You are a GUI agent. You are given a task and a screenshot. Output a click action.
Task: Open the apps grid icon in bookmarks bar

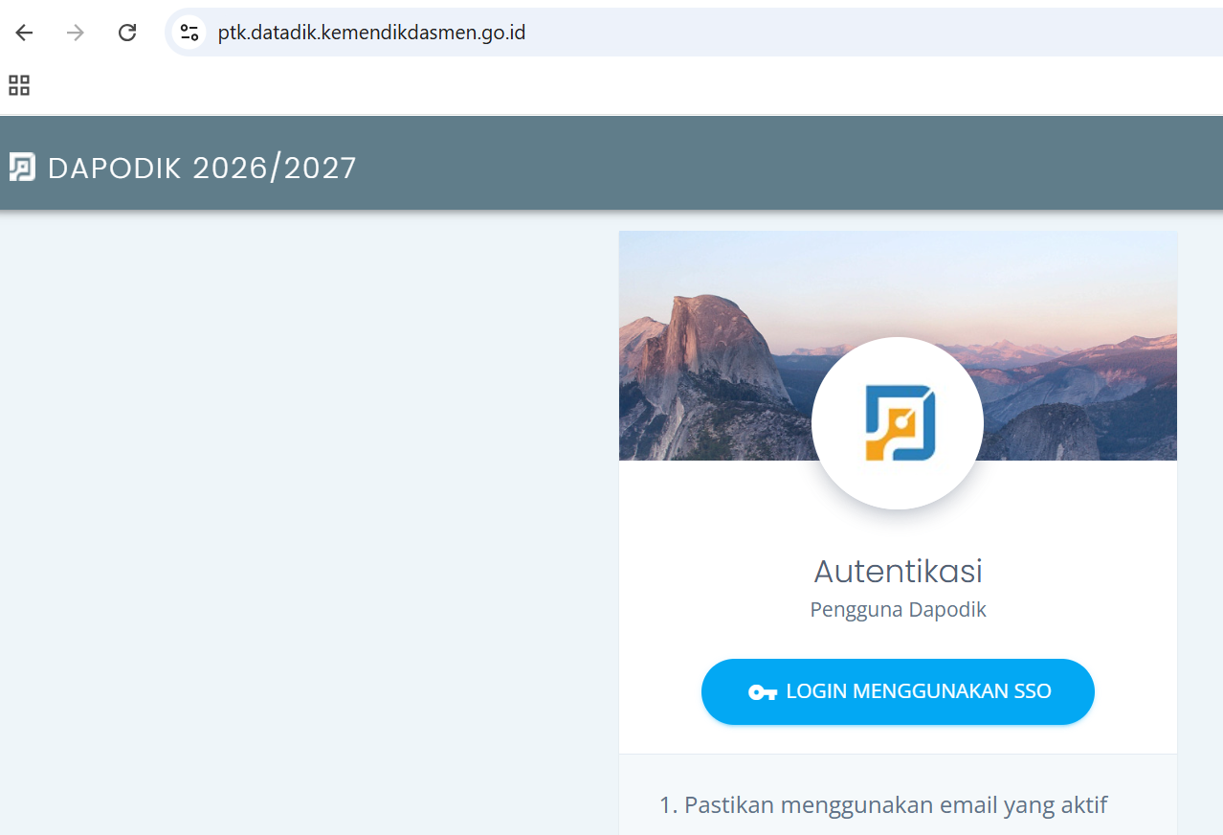pyautogui.click(x=19, y=85)
